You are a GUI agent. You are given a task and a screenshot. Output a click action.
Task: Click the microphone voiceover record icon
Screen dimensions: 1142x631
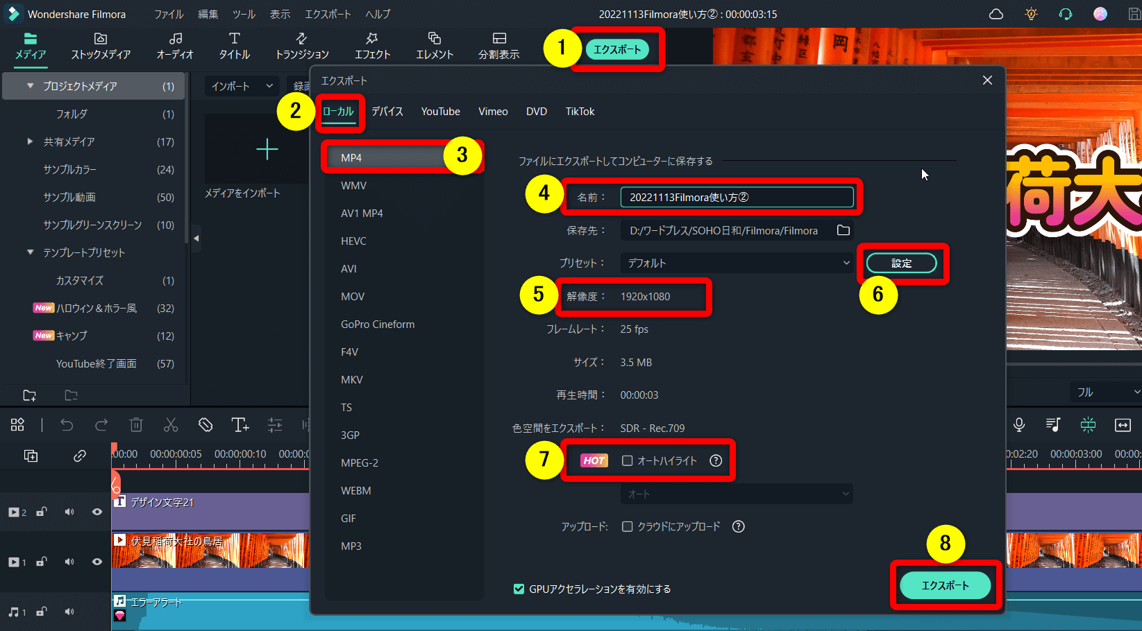[x=1019, y=425]
